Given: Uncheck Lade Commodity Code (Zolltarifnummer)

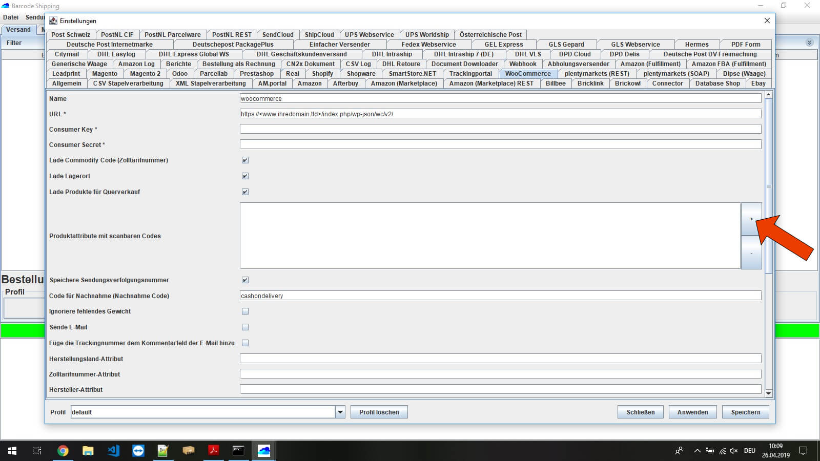Looking at the screenshot, I should click(245, 160).
